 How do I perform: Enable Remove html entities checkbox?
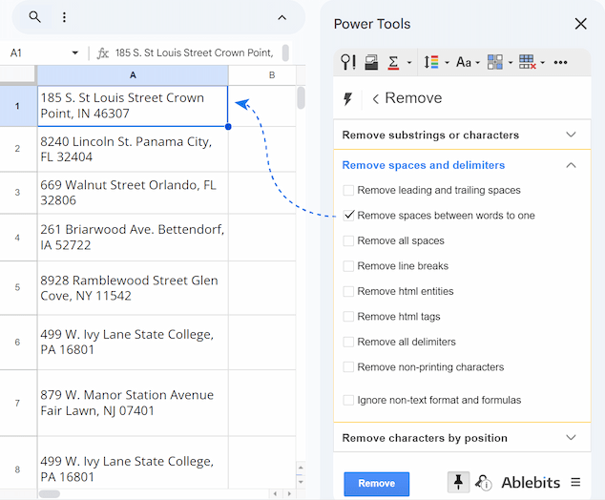coord(348,291)
